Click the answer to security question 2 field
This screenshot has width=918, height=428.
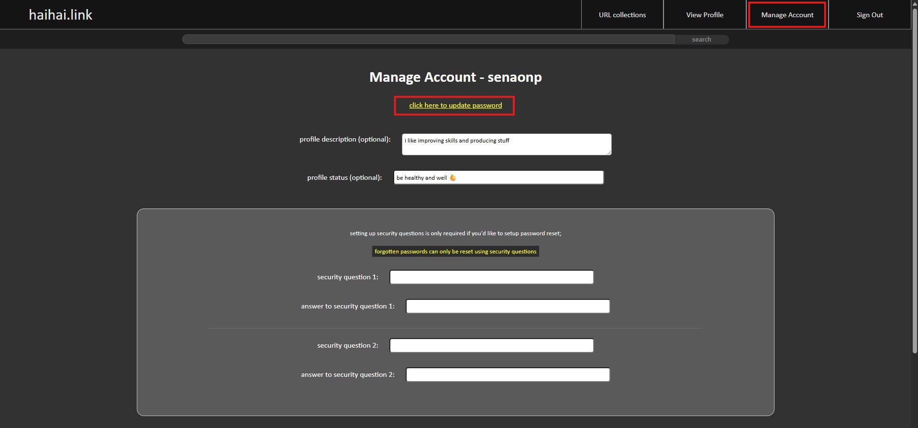point(508,375)
